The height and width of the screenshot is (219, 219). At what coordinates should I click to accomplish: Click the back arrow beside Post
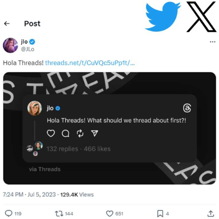click(7, 24)
